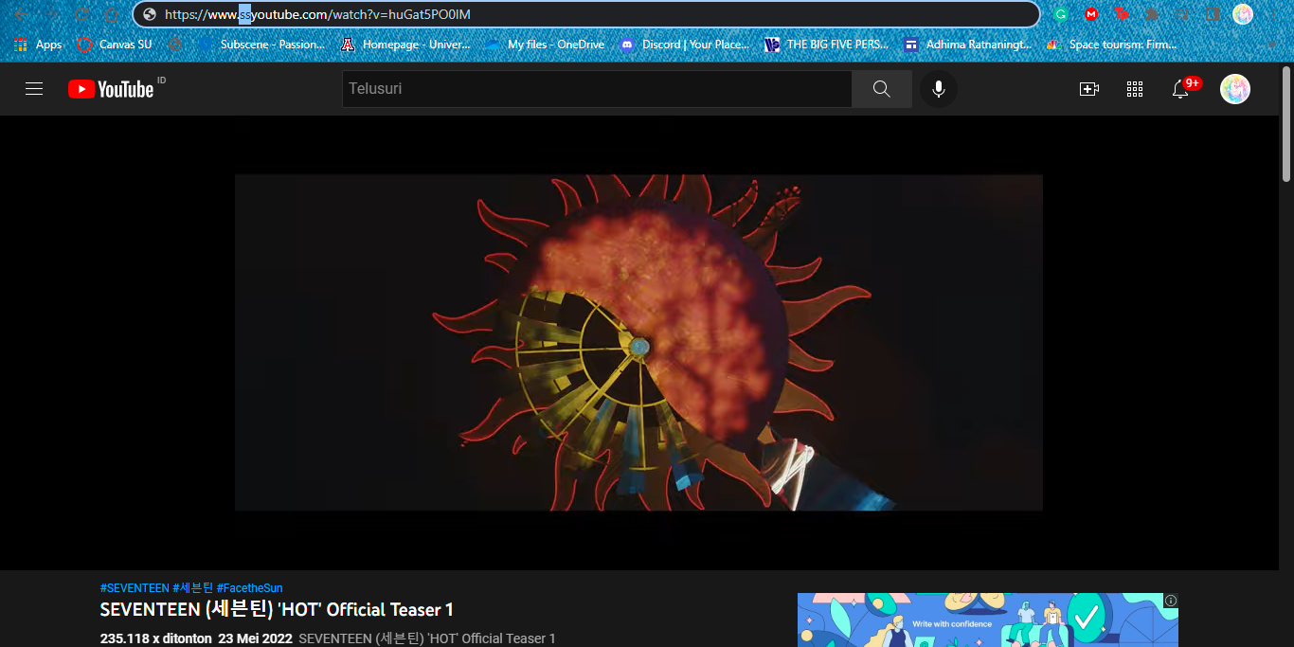
Task: Show the hidden bookmarks overflow chevron
Action: point(1271,45)
